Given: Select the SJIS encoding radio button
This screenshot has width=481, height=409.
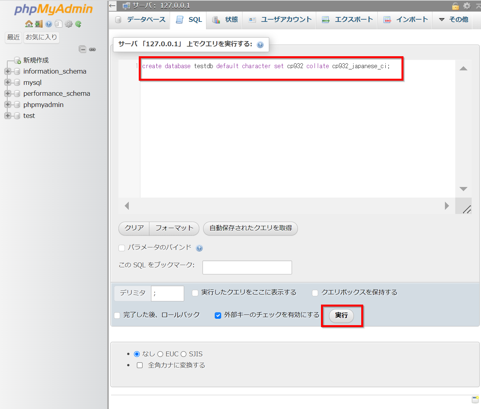Looking at the screenshot, I should (x=184, y=354).
